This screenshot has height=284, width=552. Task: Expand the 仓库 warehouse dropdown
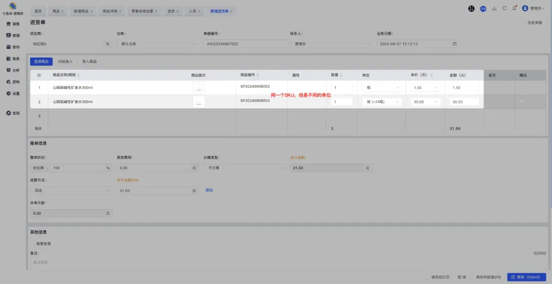[x=157, y=44]
